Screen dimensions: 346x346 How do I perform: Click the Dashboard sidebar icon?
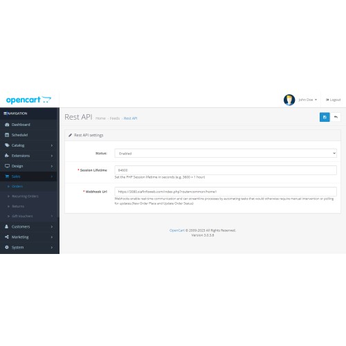7,125
